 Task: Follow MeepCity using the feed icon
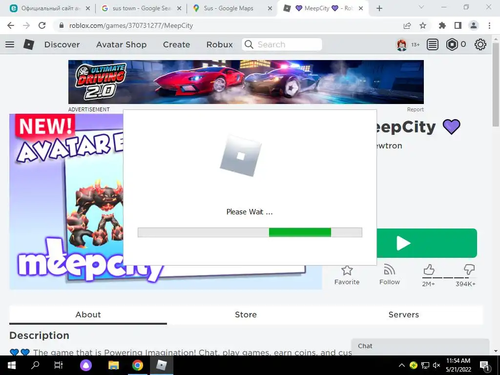pos(389,270)
